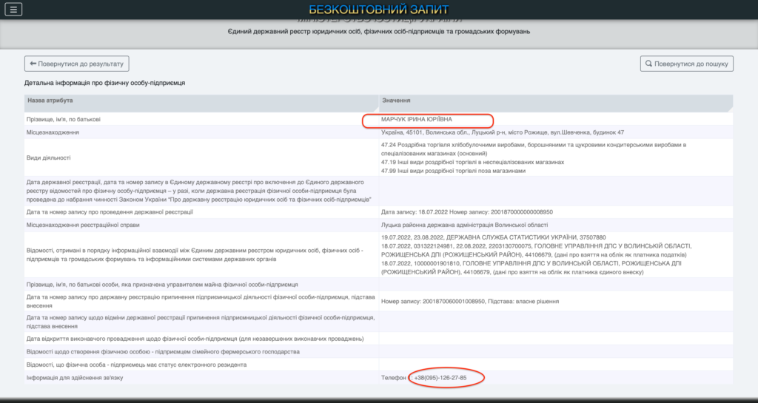
Task: Click the 'БЕЗКОШТОВНИЙ ЗАПИТ' header title
Action: (378, 10)
